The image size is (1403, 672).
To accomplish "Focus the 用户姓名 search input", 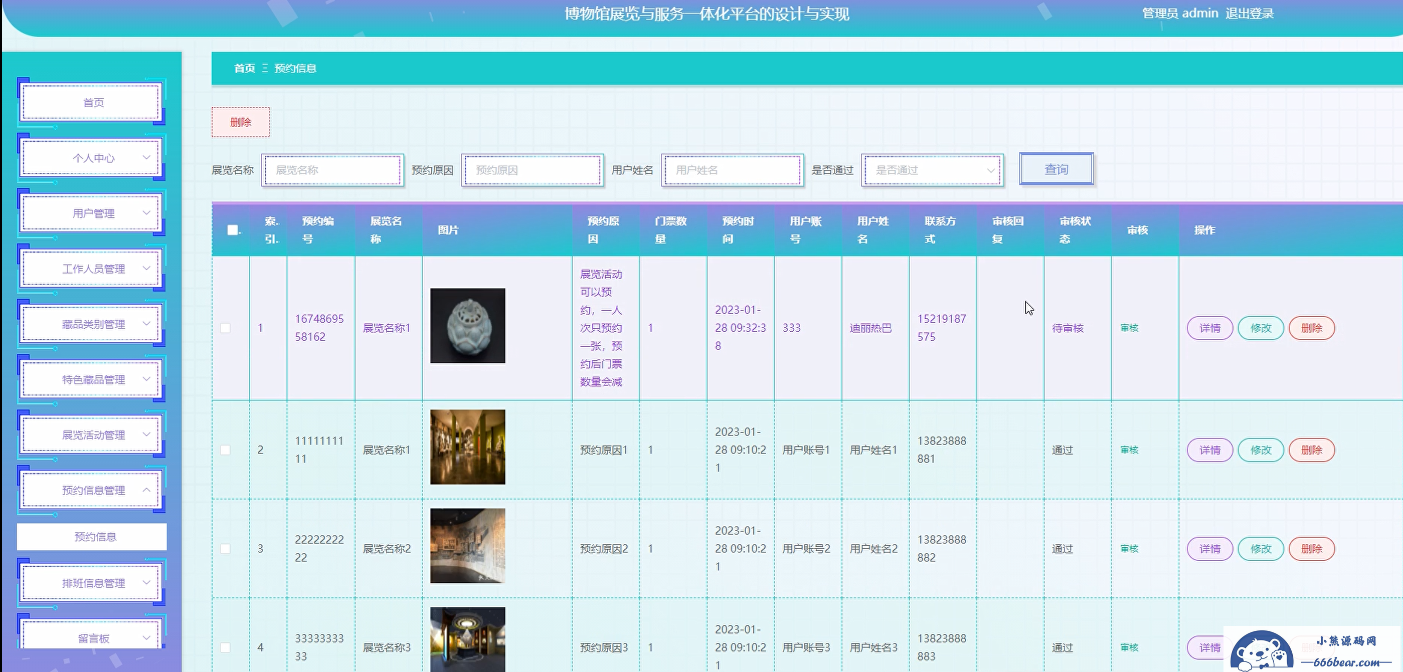I will [733, 170].
